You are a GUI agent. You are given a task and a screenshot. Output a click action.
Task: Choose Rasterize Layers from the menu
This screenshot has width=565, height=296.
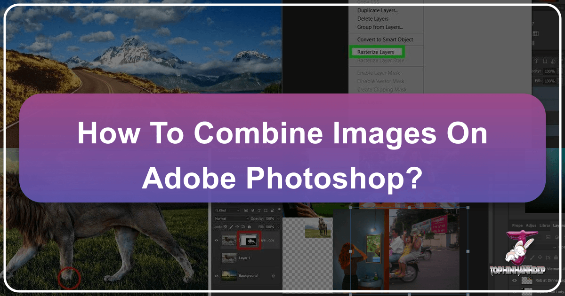point(375,52)
